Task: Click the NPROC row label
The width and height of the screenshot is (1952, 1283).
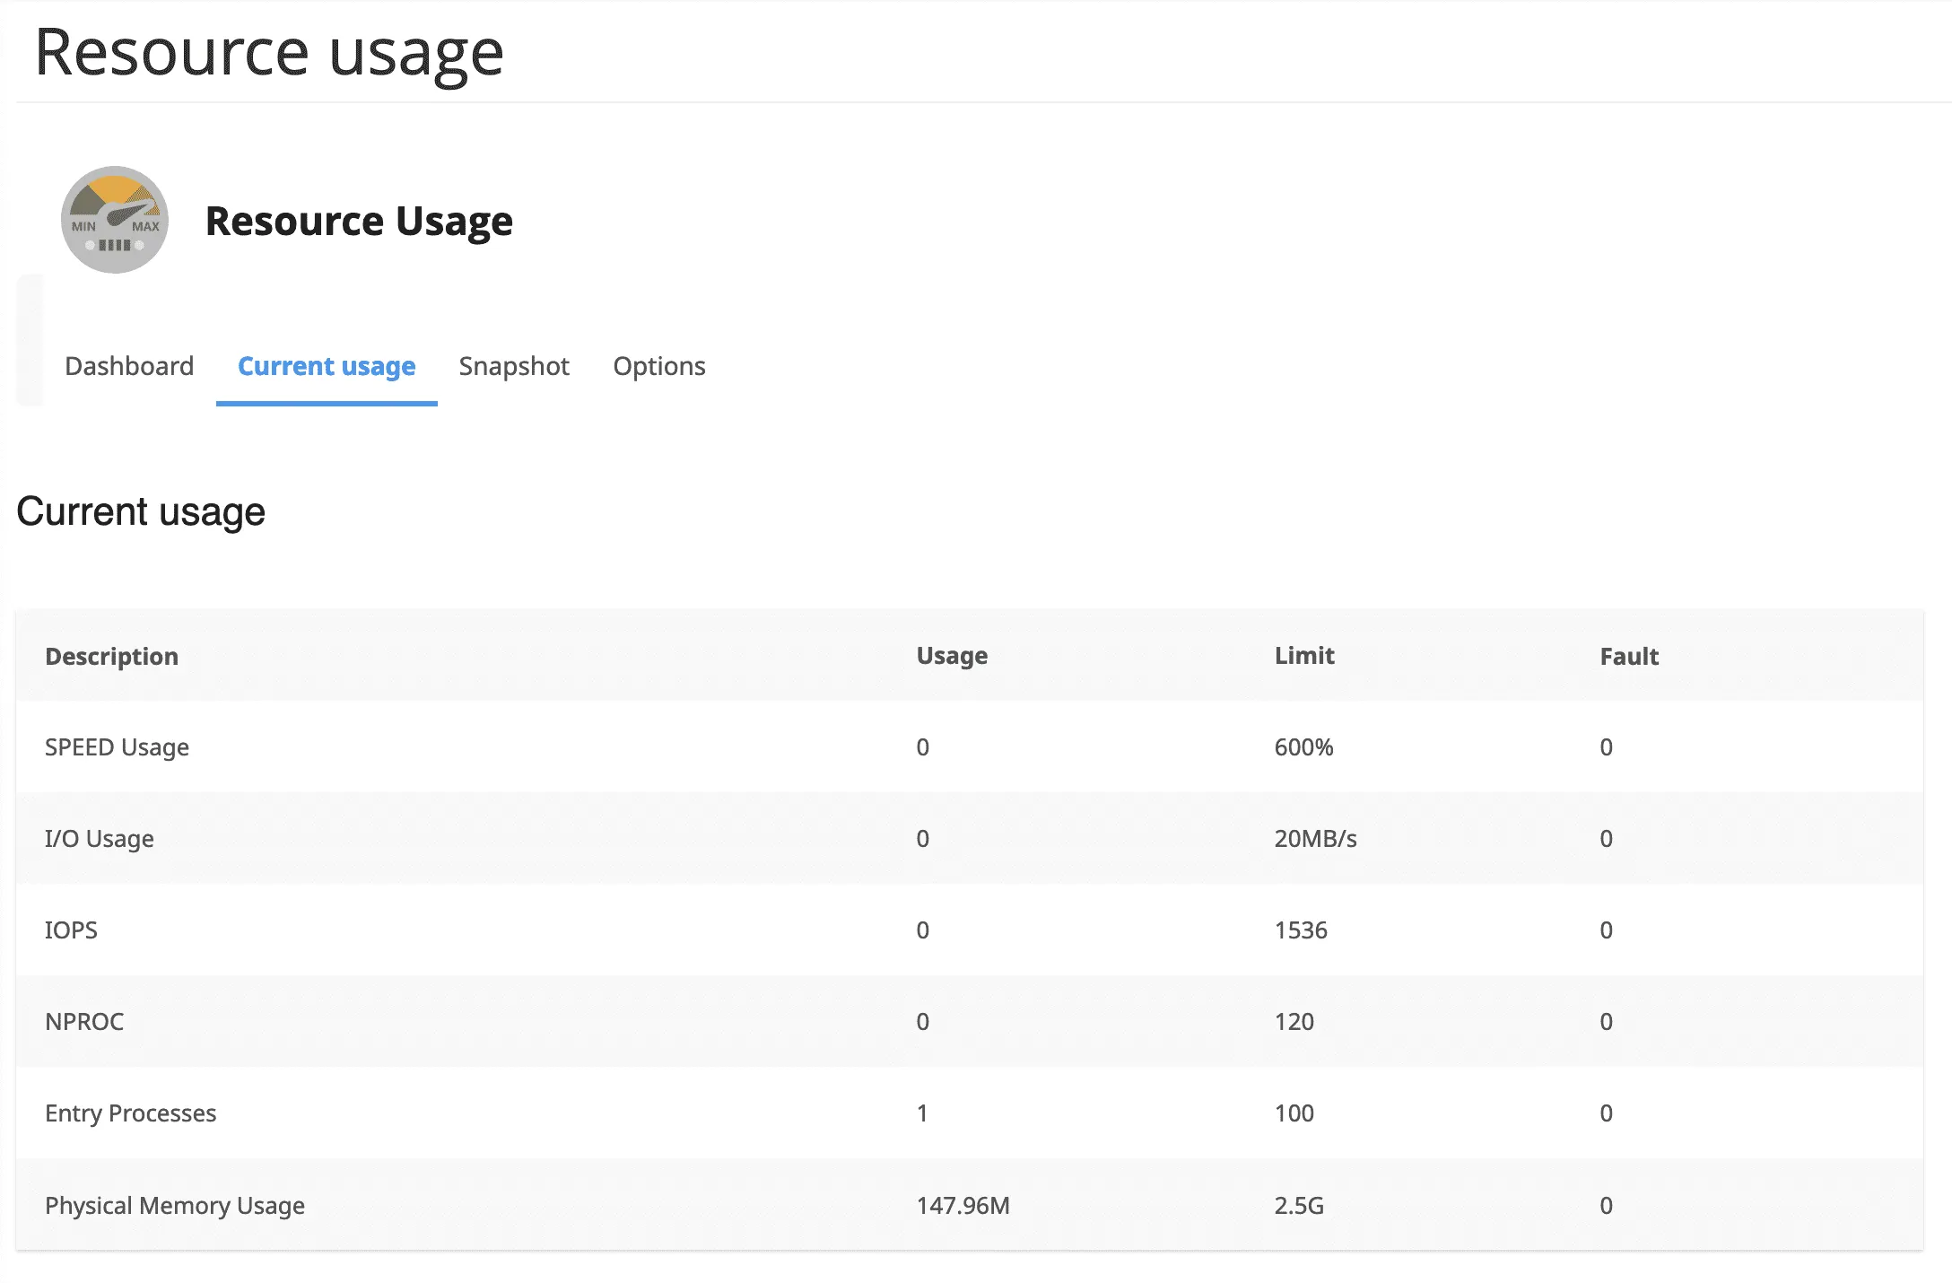Action: tap(84, 1022)
